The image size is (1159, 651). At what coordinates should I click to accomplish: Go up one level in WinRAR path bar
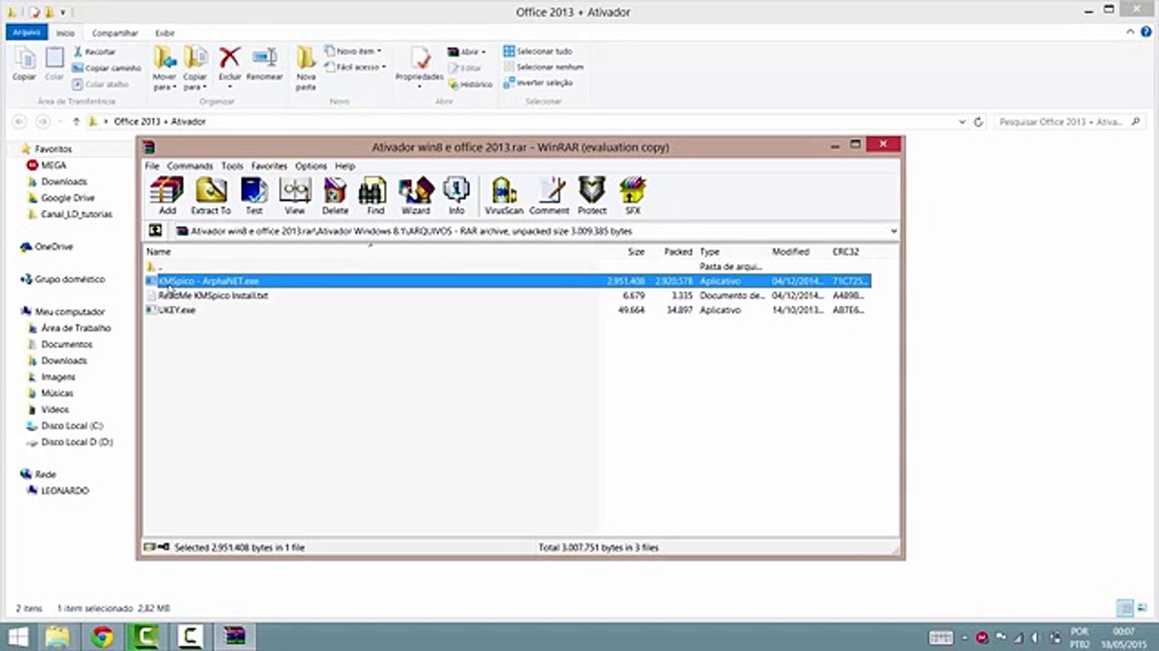[x=156, y=231]
